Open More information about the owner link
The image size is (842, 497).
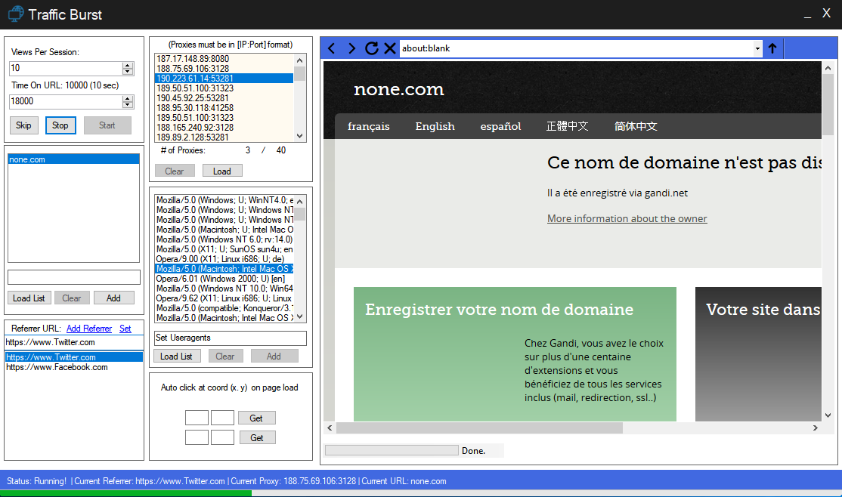click(x=627, y=218)
